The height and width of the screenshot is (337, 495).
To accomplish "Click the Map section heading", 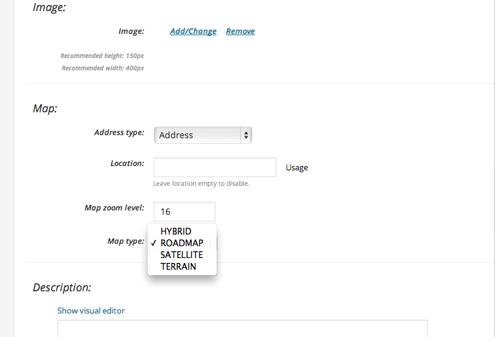I will [45, 109].
